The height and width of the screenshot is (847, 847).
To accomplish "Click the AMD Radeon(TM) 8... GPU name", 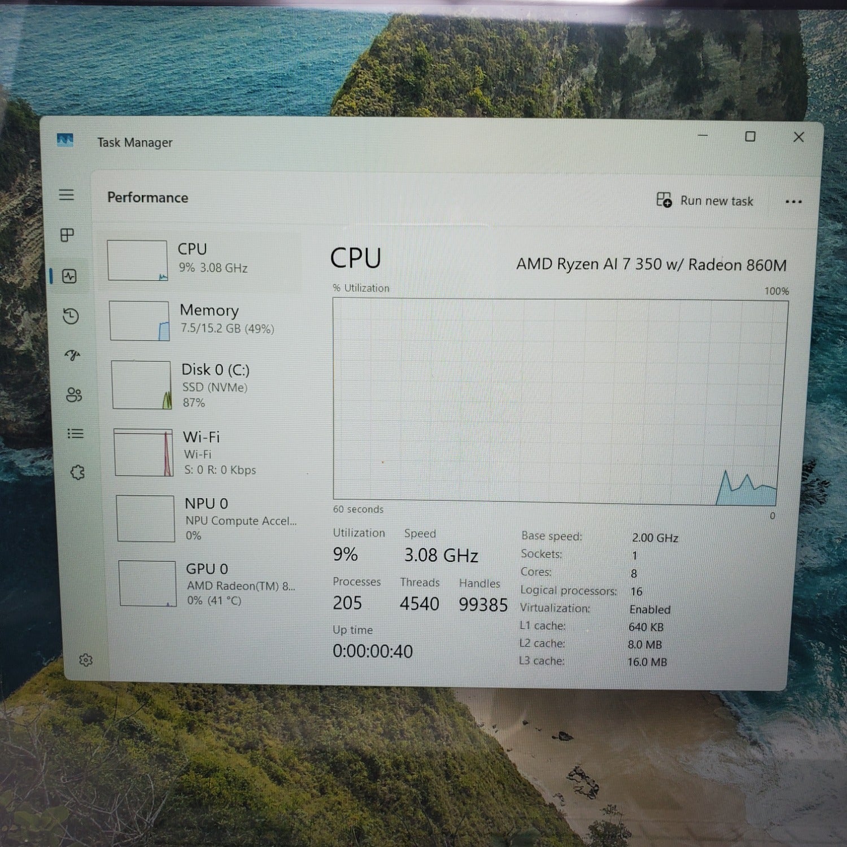I will coord(241,586).
